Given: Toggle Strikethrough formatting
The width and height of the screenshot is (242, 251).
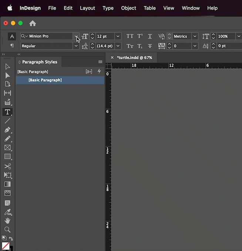Looking at the screenshot, I should pos(150,46).
